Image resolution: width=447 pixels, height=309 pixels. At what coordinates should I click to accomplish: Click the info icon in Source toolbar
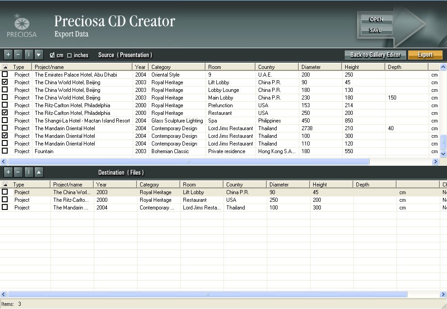[x=28, y=55]
